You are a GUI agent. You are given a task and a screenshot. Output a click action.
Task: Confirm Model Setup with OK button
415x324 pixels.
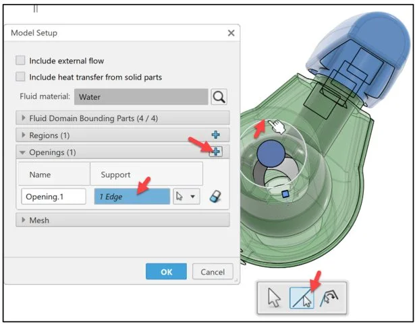tap(166, 271)
